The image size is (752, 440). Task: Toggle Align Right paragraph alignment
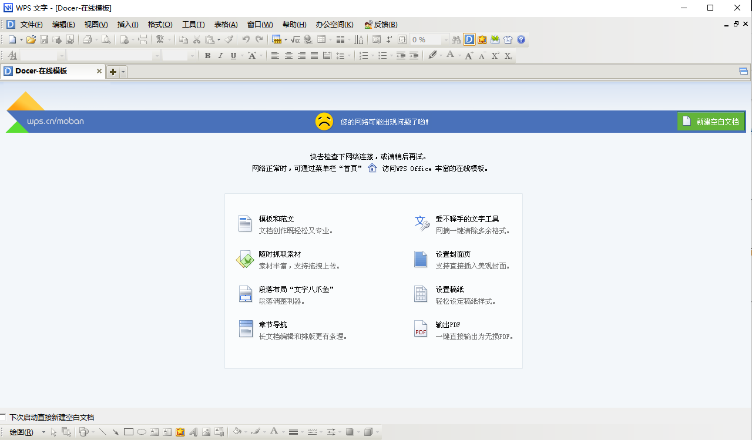pos(301,55)
